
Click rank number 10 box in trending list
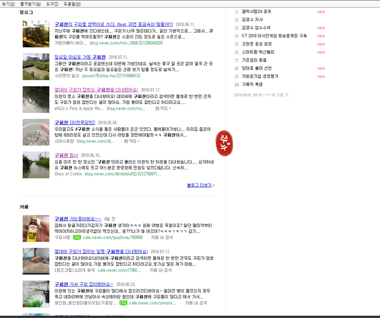pos(237,85)
